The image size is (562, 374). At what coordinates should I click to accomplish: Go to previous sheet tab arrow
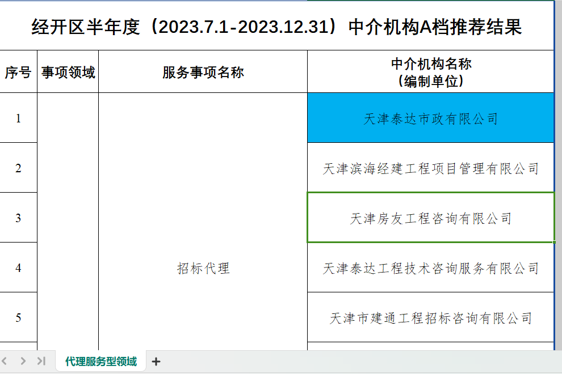pyautogui.click(x=5, y=361)
